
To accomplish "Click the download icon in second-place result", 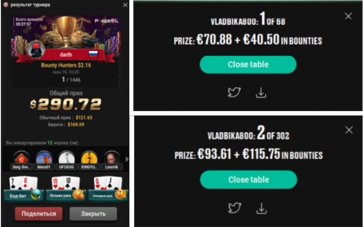I will pyautogui.click(x=261, y=208).
